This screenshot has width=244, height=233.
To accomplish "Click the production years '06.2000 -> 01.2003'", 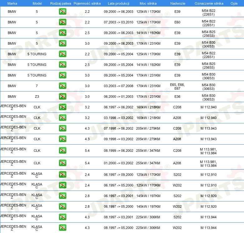I will pyautogui.click(x=119, y=97).
